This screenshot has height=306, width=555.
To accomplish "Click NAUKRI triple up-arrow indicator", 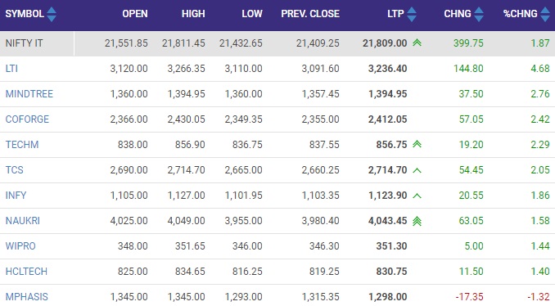I will click(417, 221).
